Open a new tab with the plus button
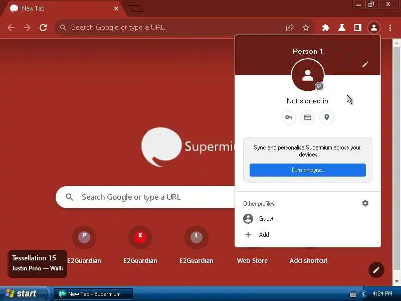Viewport: 401px width, 301px height. (136, 9)
